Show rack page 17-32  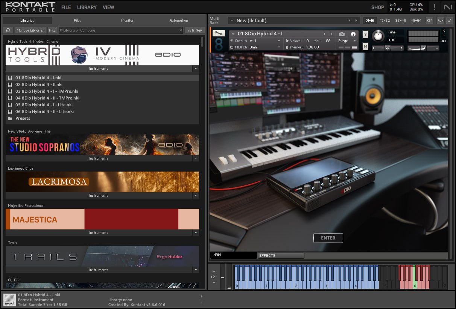pyautogui.click(x=385, y=21)
